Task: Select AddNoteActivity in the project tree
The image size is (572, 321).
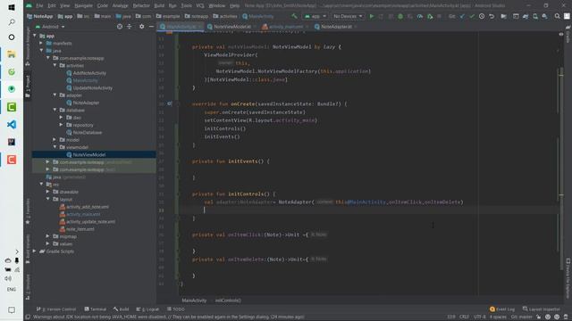Action: [x=89, y=73]
